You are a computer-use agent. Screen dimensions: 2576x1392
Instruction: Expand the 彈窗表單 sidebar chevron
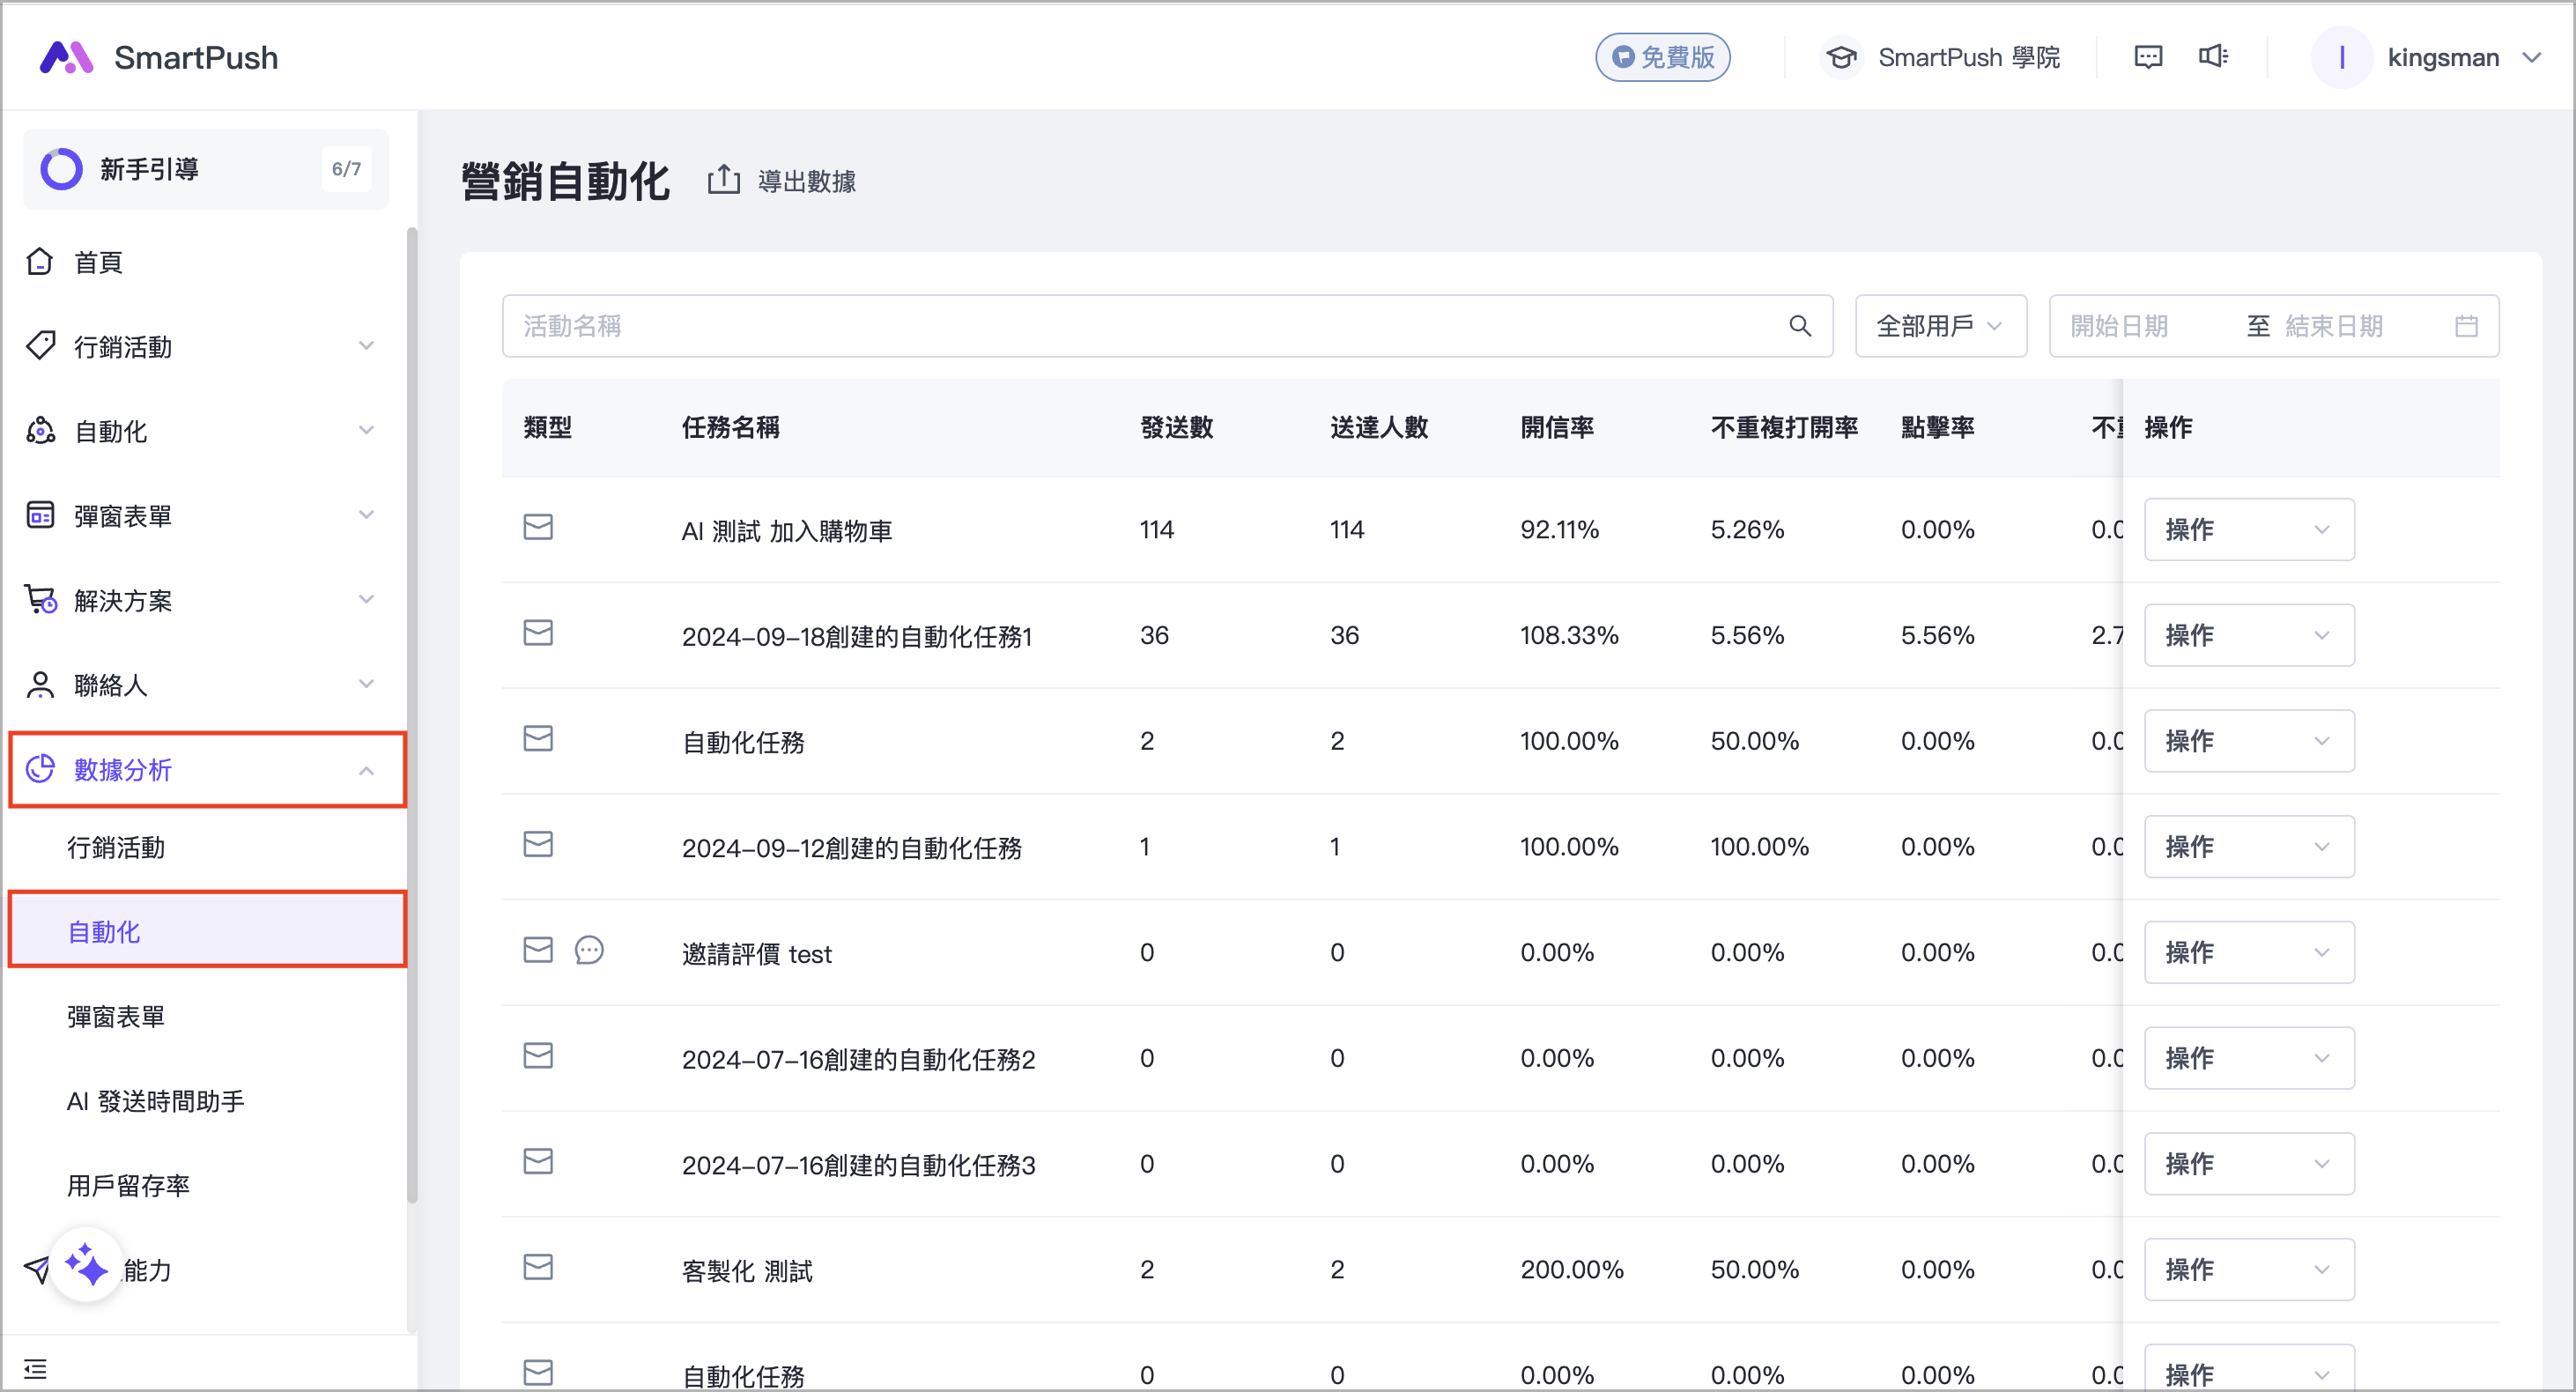point(366,515)
